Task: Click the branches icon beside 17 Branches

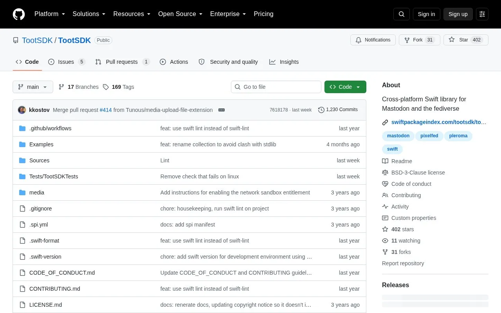Action: [61, 87]
